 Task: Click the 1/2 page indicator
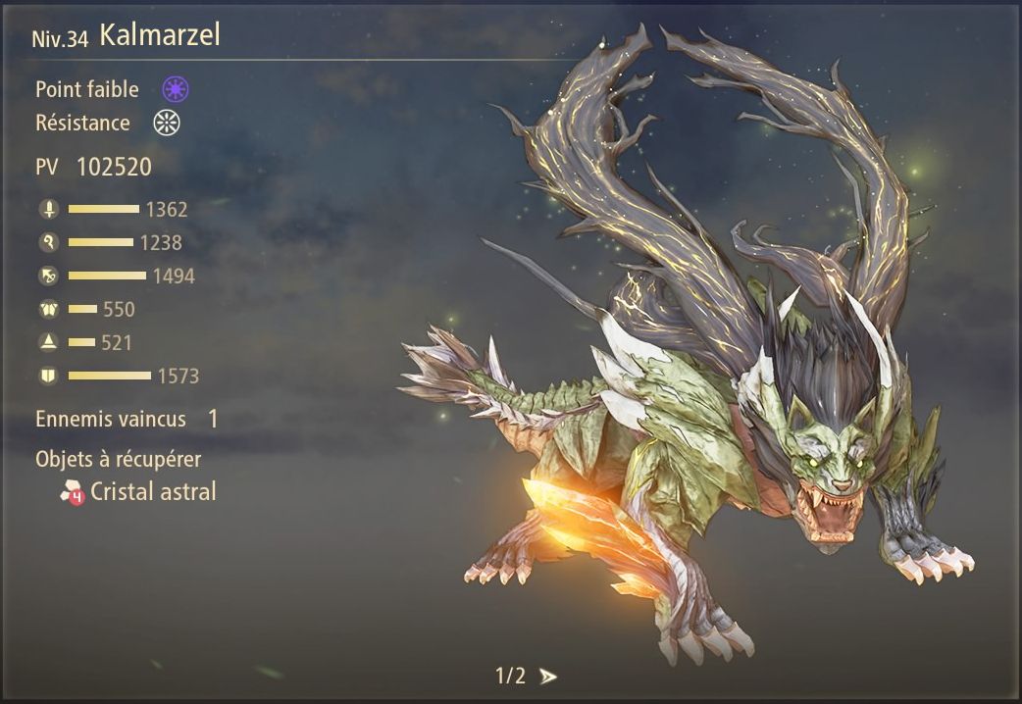[x=510, y=676]
